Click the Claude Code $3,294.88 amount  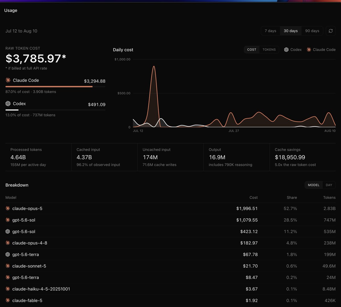pyautogui.click(x=95, y=81)
